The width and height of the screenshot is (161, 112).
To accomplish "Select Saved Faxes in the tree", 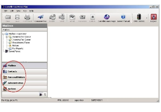I will tap(14, 51).
